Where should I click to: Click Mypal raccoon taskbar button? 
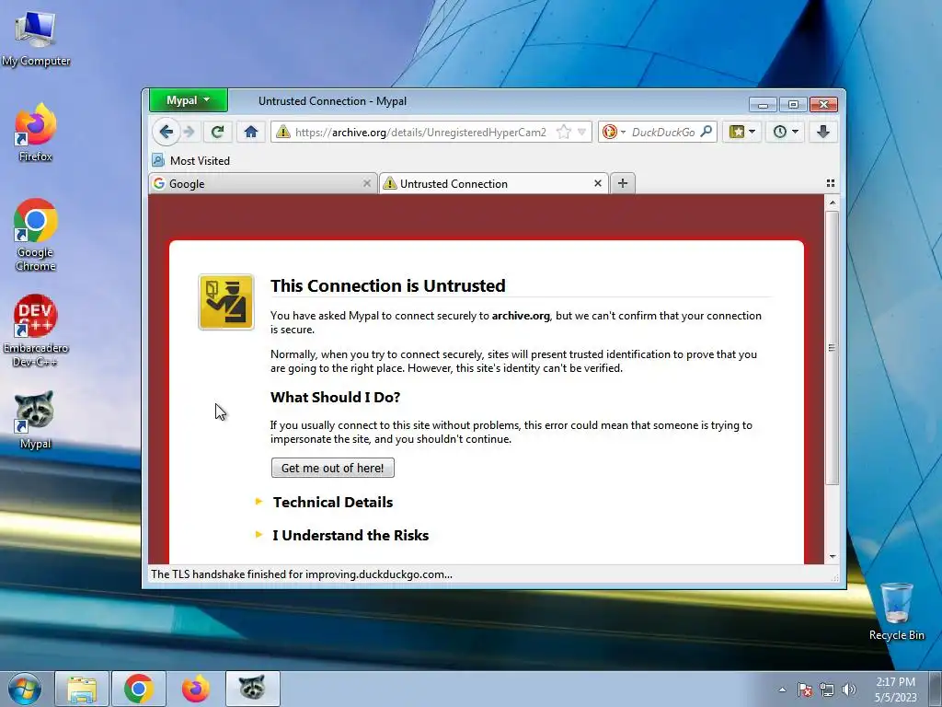point(253,689)
